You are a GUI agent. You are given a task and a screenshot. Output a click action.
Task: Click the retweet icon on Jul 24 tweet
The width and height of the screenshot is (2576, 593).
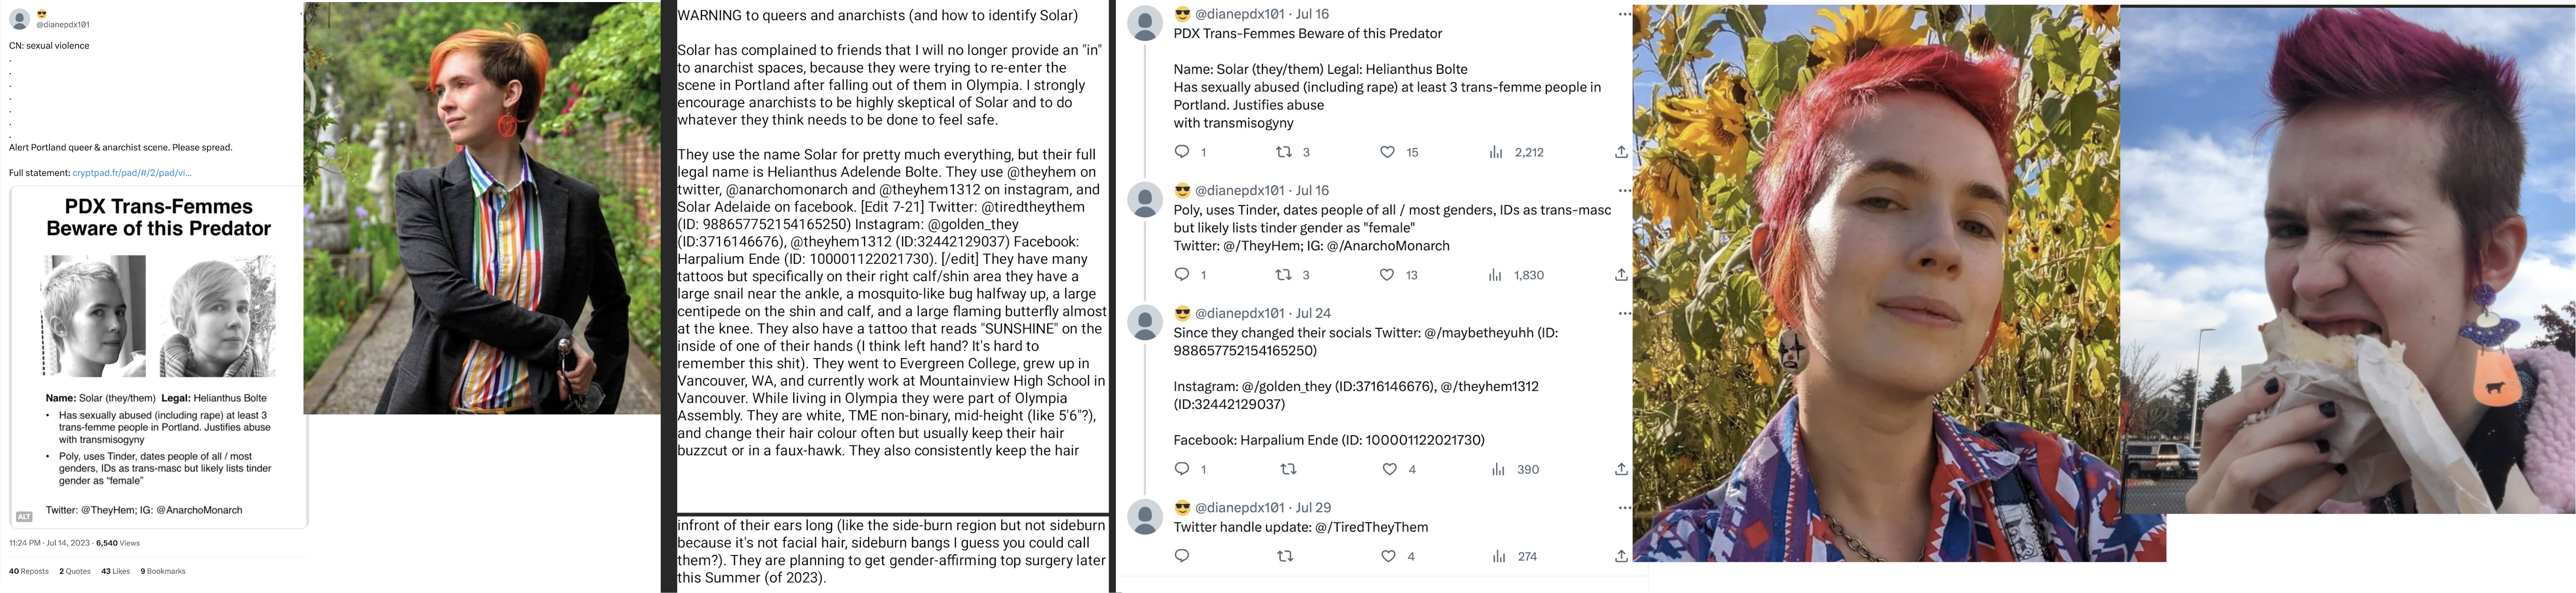1288,469
